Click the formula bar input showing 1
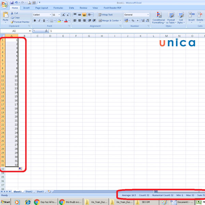This screenshot has height=205, width=205. point(127,31)
